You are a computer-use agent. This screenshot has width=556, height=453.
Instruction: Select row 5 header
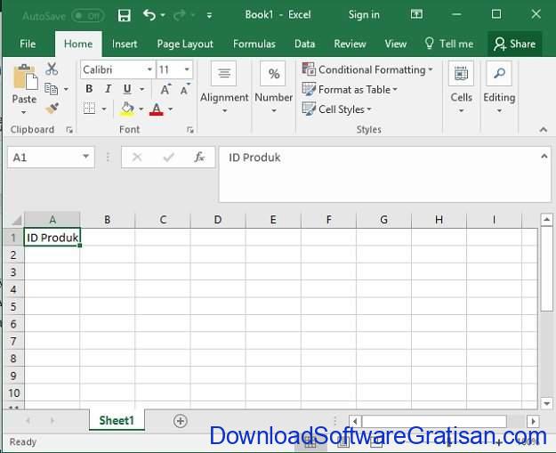pos(13,306)
